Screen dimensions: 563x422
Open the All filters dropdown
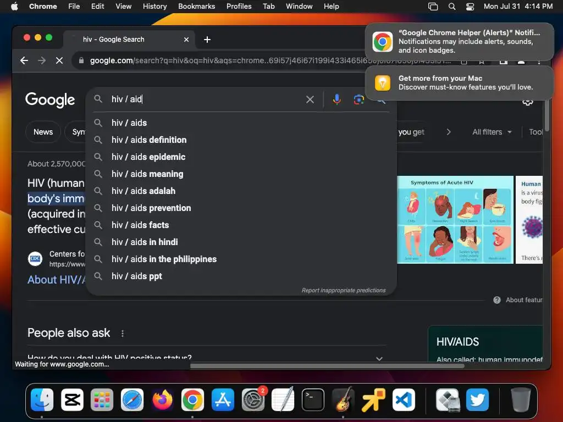[492, 132]
